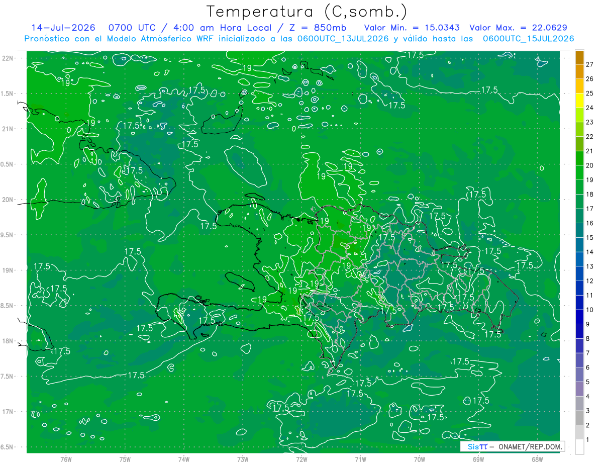Screen dimensions: 603x466
Task: Pick the yellow legend swatch beside 24
Action: click(x=579, y=101)
